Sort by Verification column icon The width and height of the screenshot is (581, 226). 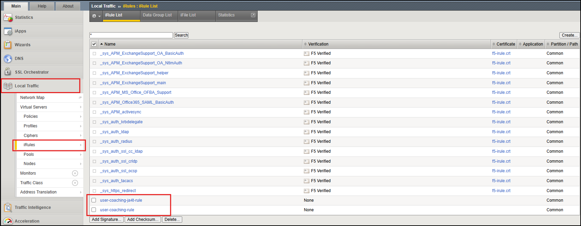[x=306, y=44]
